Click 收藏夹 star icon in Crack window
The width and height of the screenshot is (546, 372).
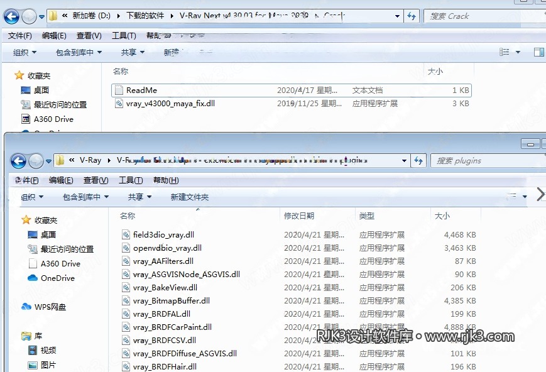tap(19, 75)
